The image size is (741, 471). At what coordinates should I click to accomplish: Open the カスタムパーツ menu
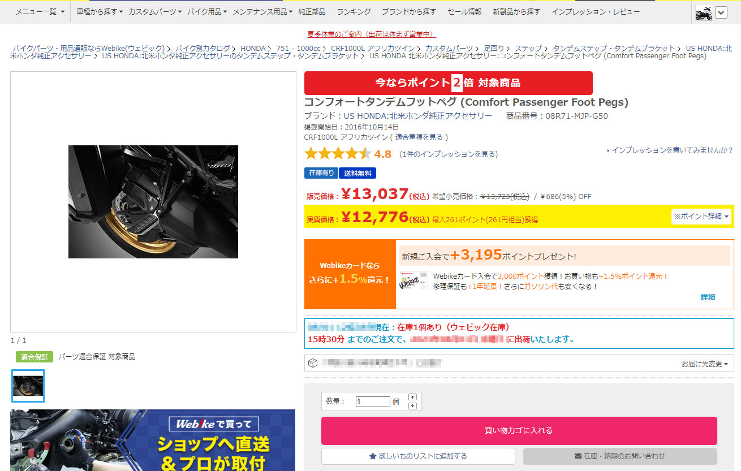pyautogui.click(x=155, y=12)
